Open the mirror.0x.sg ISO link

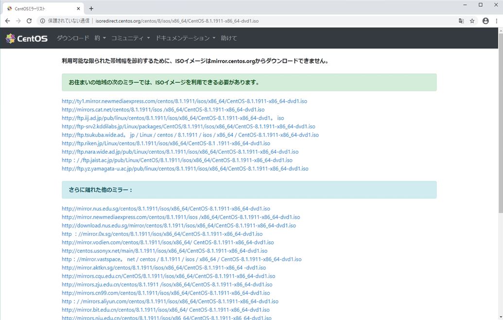162,234
